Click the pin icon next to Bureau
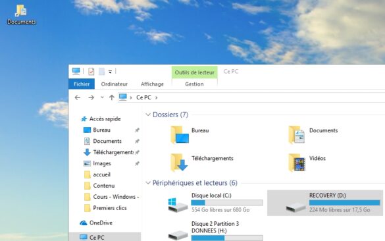Screen dimensions: 385x241 click(x=137, y=130)
